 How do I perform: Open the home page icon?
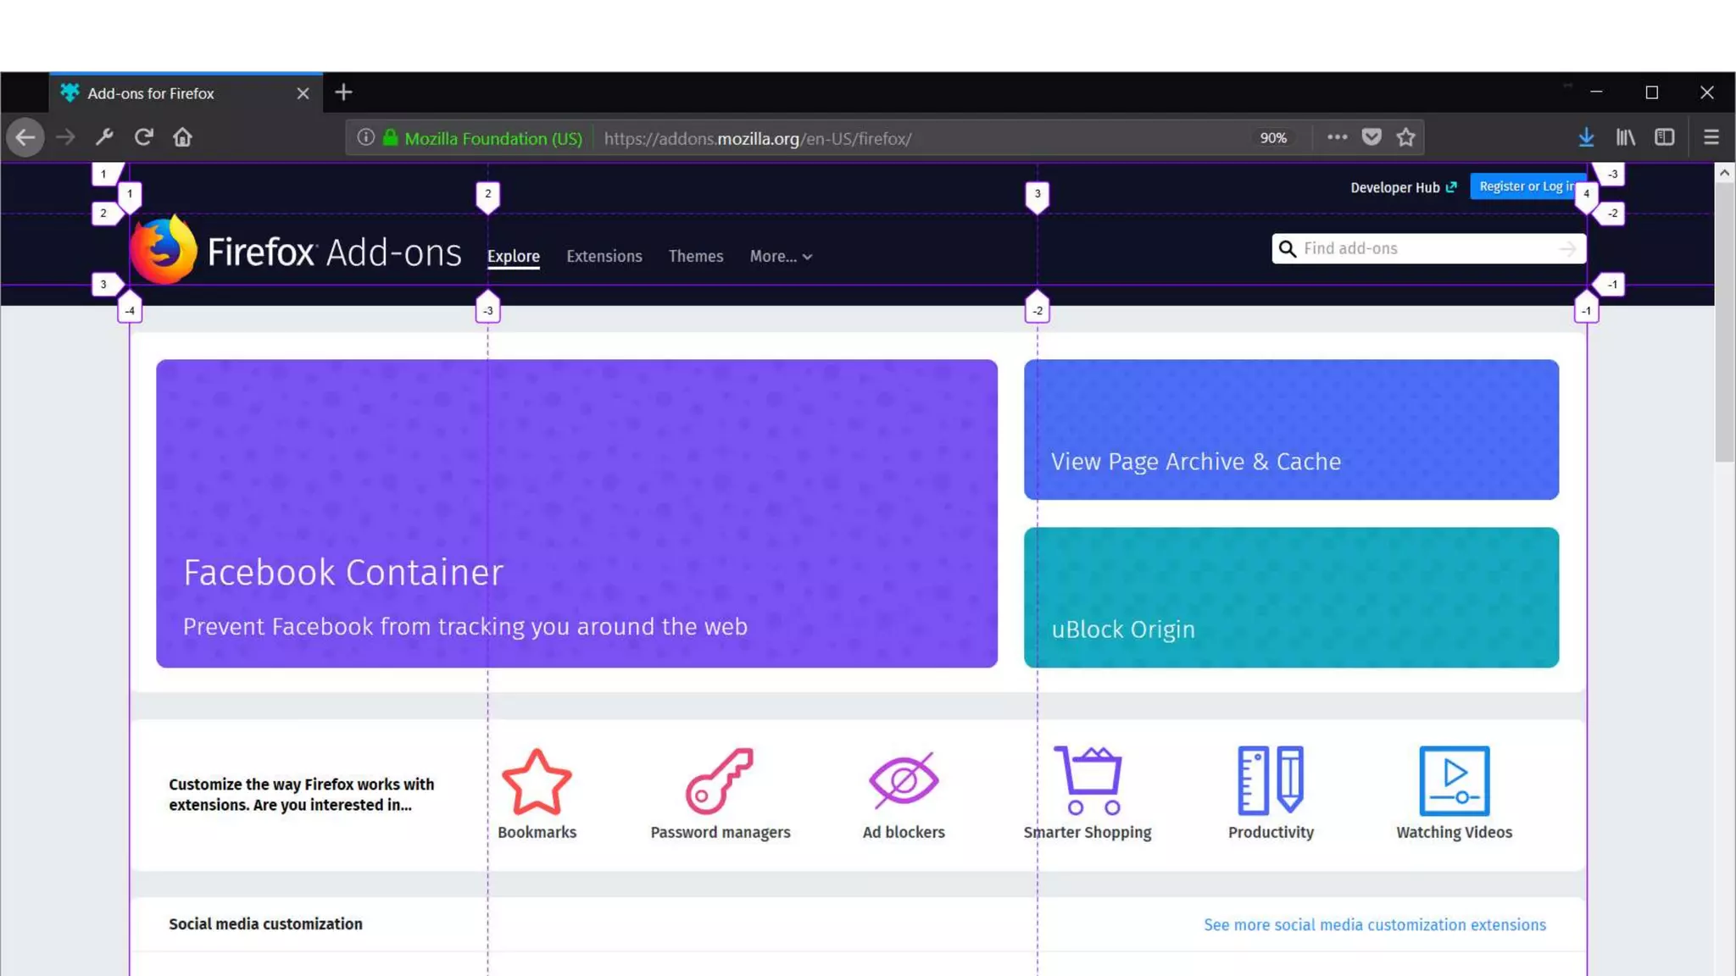click(x=182, y=137)
